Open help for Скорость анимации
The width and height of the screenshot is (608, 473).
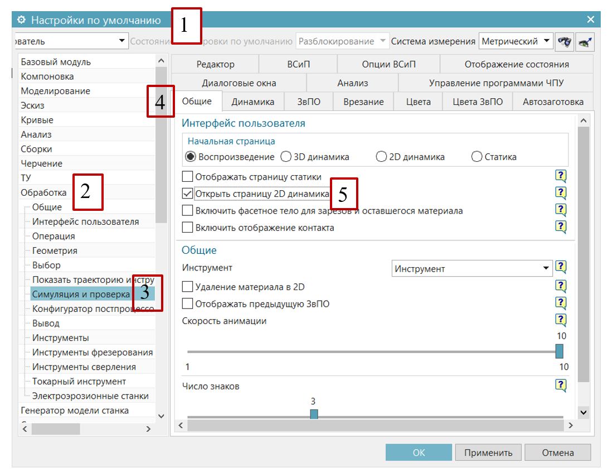point(562,318)
